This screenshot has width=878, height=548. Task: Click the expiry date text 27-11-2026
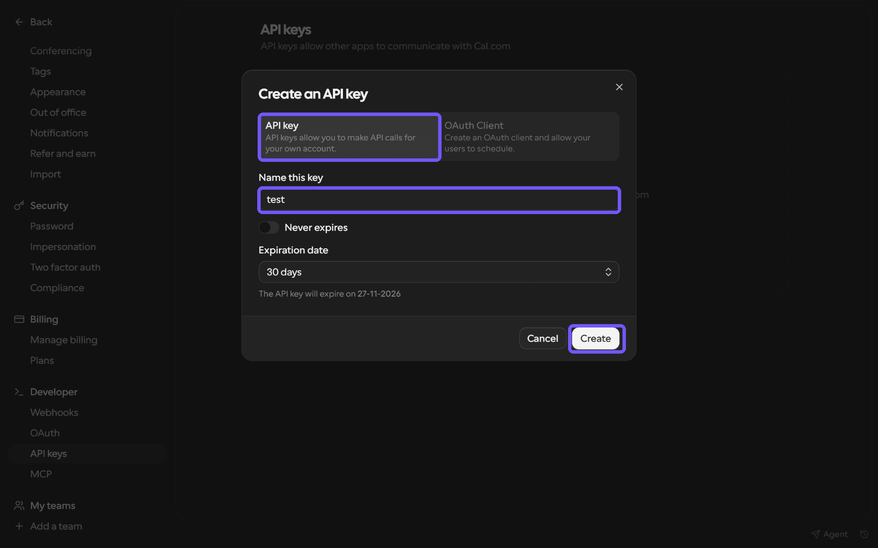[x=379, y=294]
